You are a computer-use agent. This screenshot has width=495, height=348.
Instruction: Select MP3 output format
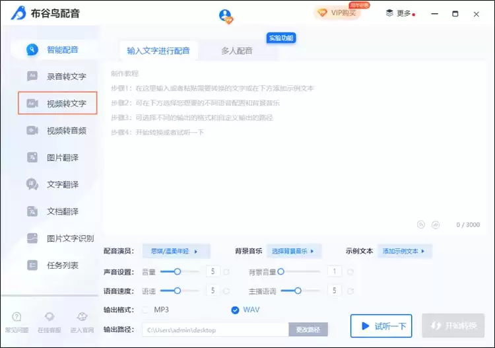[x=146, y=310]
